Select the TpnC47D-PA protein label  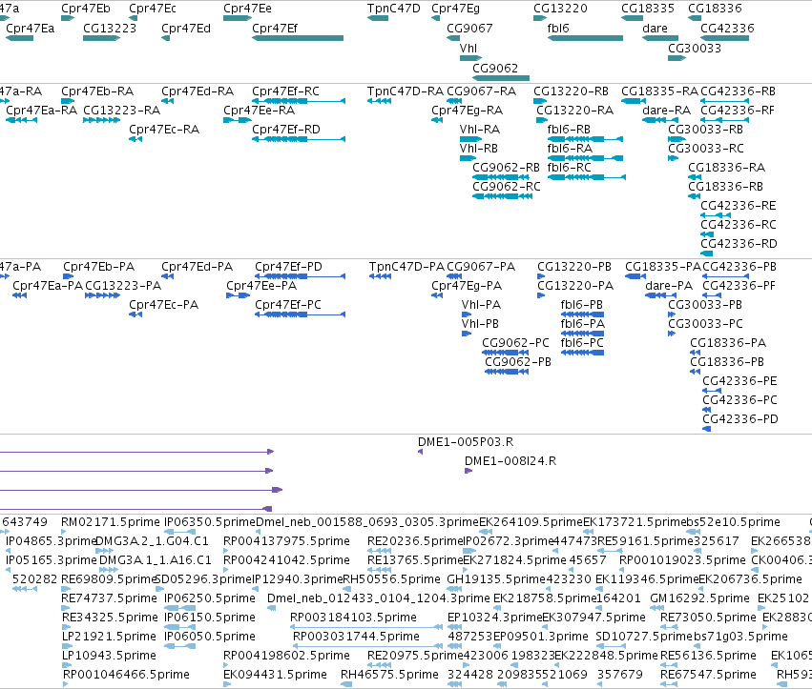tap(407, 267)
